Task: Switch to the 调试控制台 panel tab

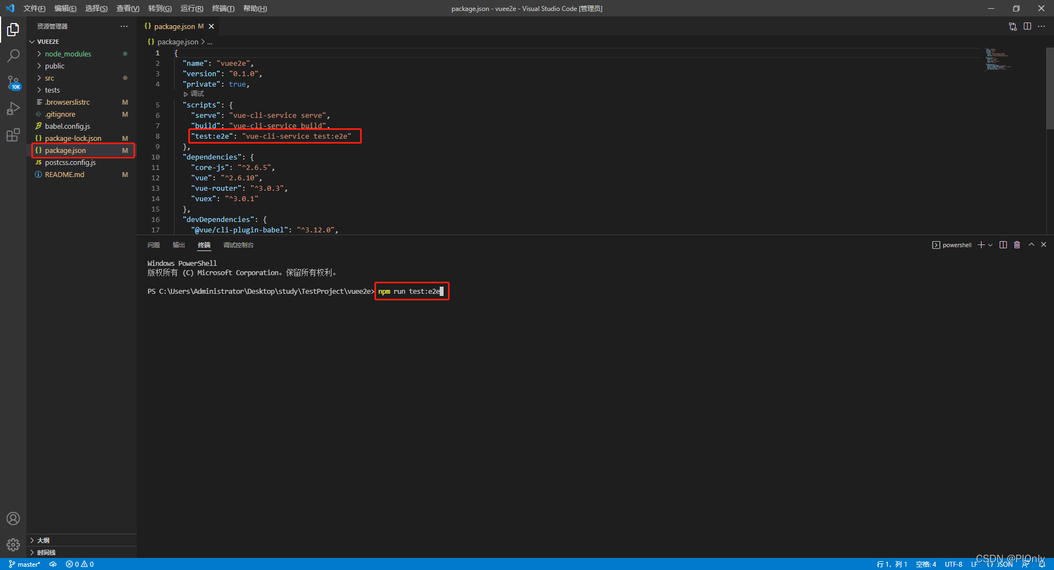Action: tap(238, 245)
